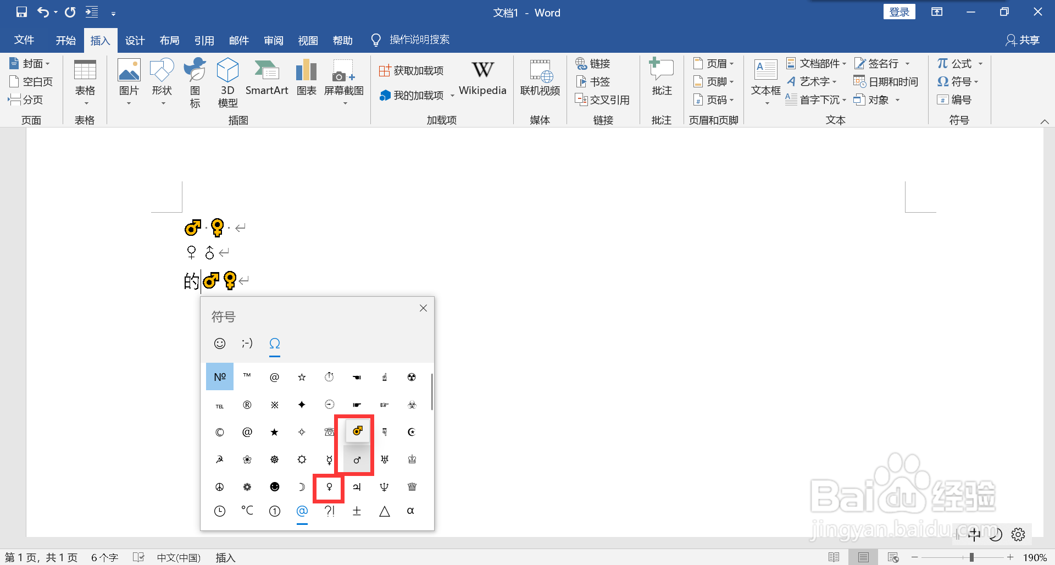Insert 编号 number

click(x=954, y=99)
